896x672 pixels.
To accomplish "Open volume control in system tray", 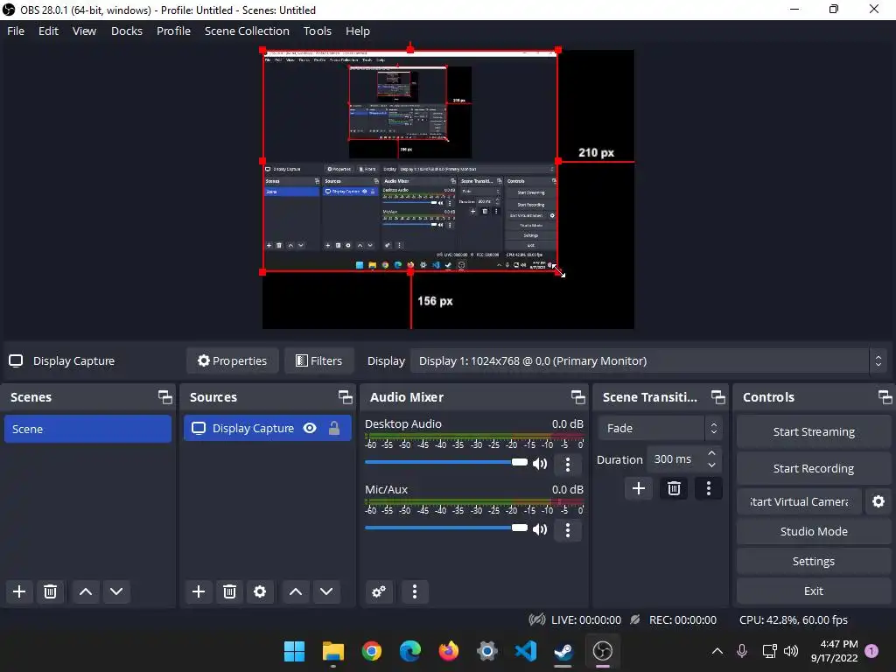I will 791,651.
